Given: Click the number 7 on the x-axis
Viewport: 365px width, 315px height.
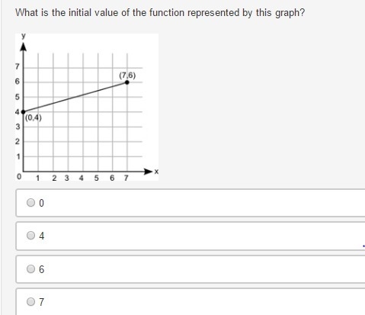Looking at the screenshot, I should tap(126, 178).
